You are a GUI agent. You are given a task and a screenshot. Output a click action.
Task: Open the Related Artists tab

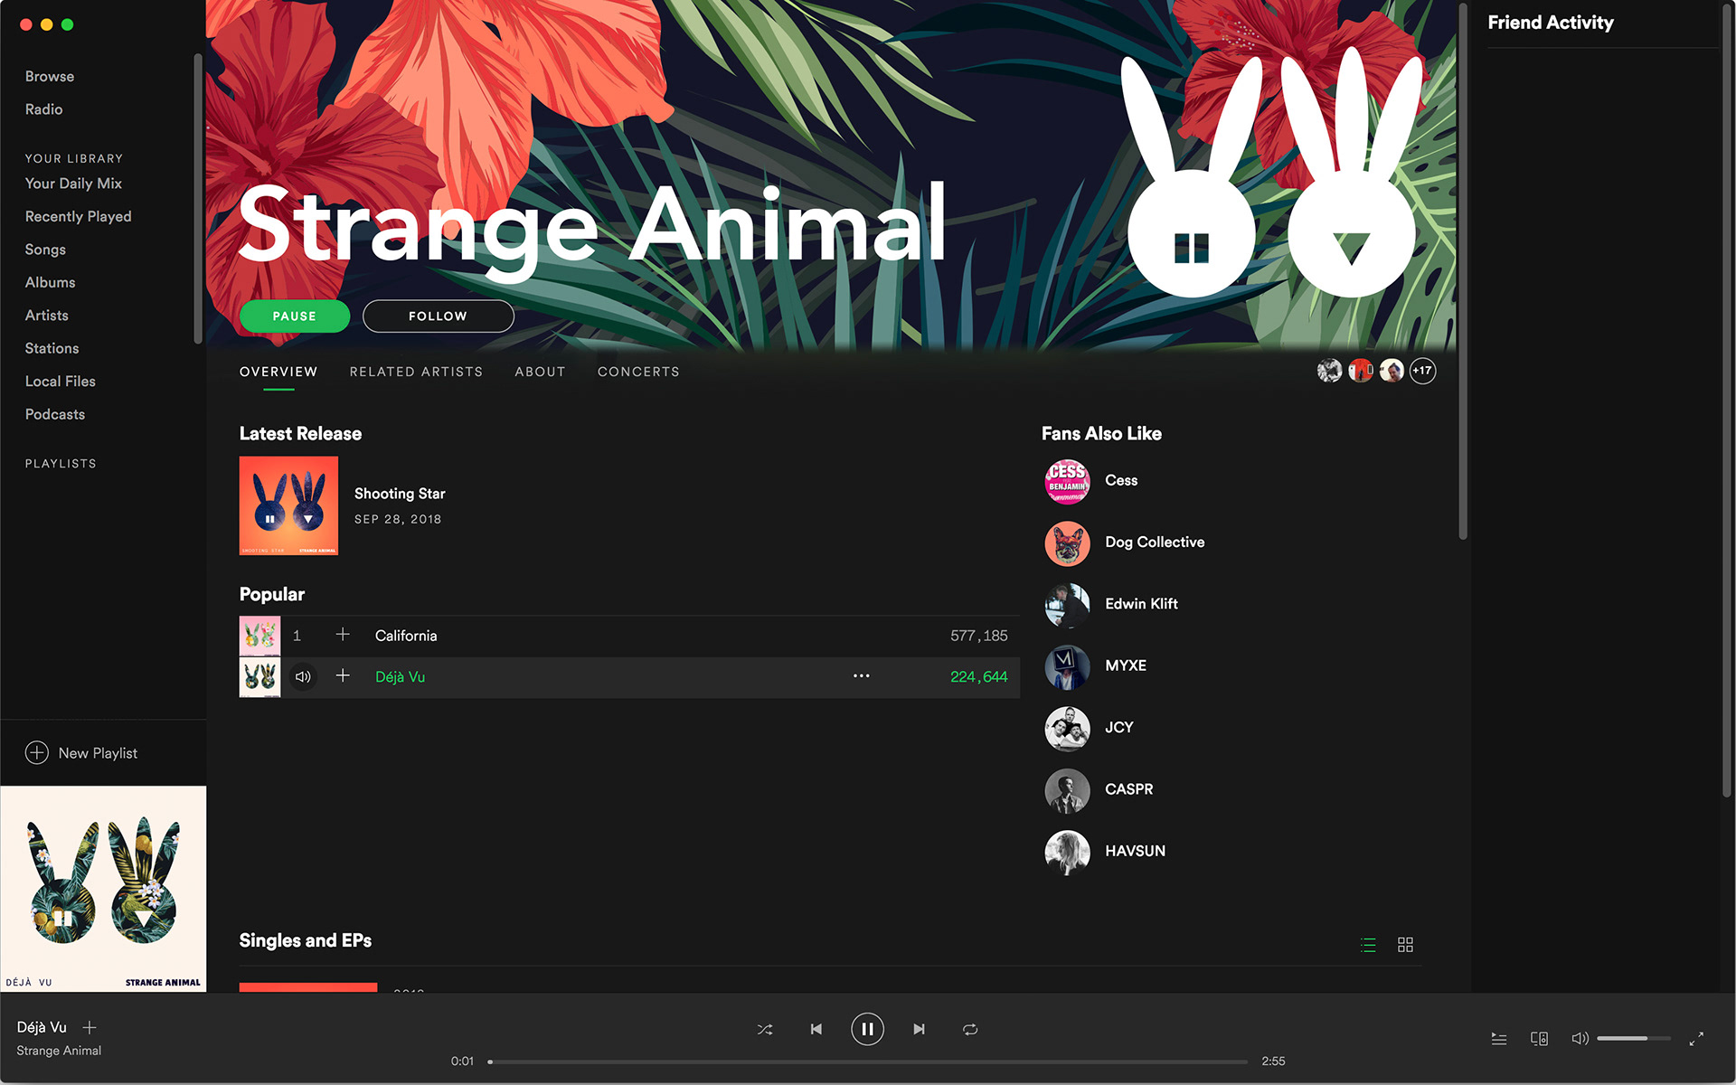point(416,372)
